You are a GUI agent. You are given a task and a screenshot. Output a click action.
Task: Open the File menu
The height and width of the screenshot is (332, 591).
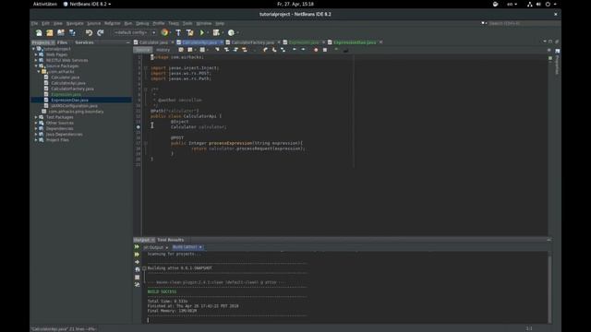click(35, 23)
